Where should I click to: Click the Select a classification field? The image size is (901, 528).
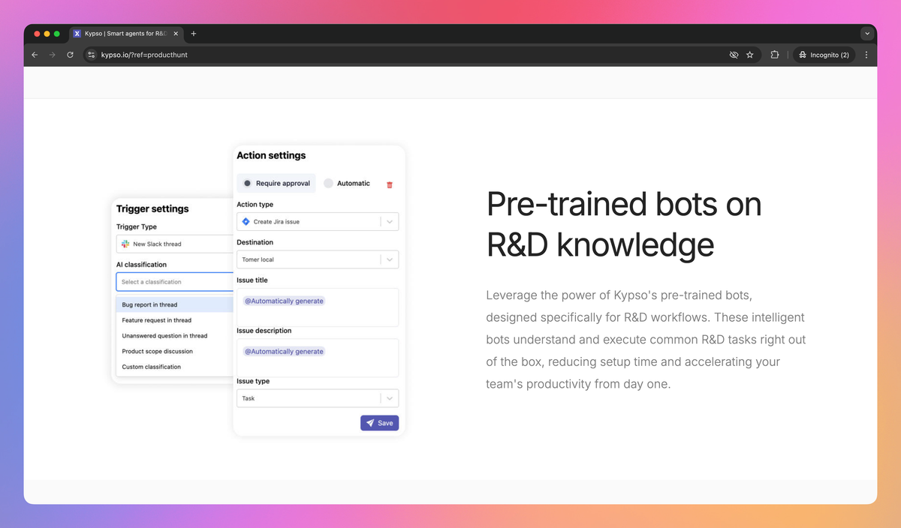[175, 282]
